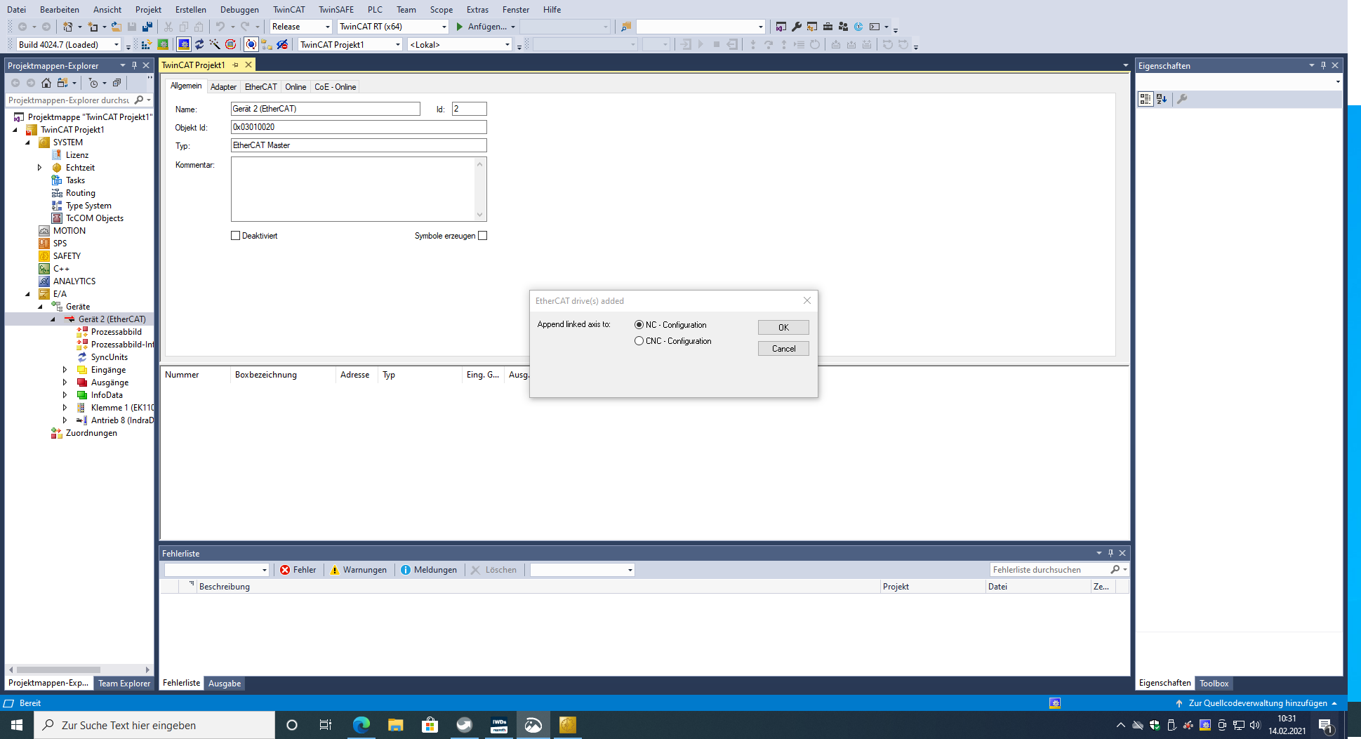
Task: Click Cancel in EtherCAT drive(s) added dialog
Action: [783, 349]
